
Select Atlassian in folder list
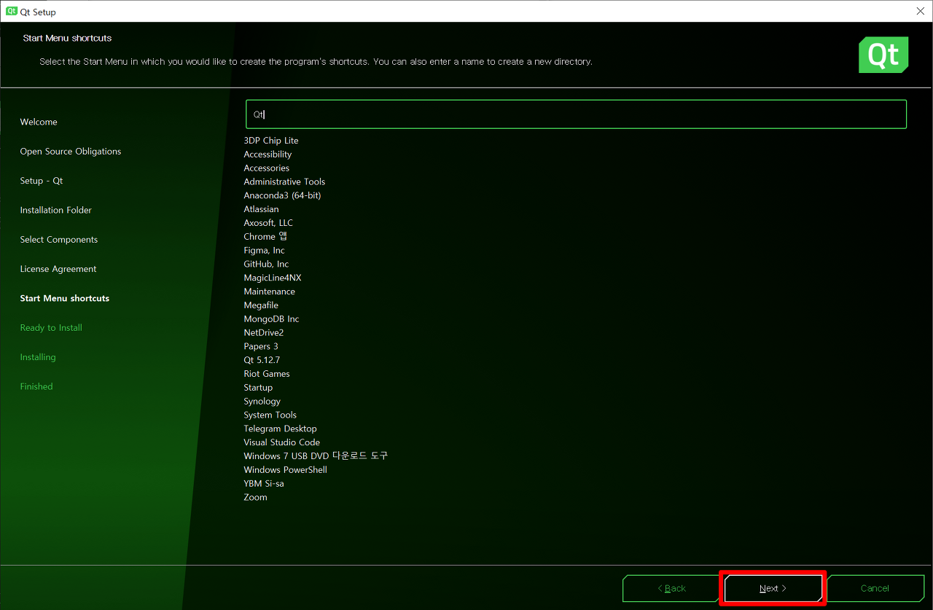click(261, 209)
